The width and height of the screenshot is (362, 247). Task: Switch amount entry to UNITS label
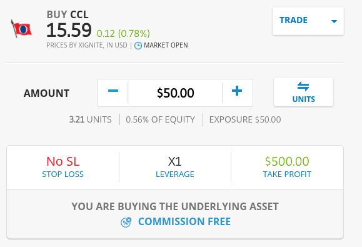(x=303, y=99)
